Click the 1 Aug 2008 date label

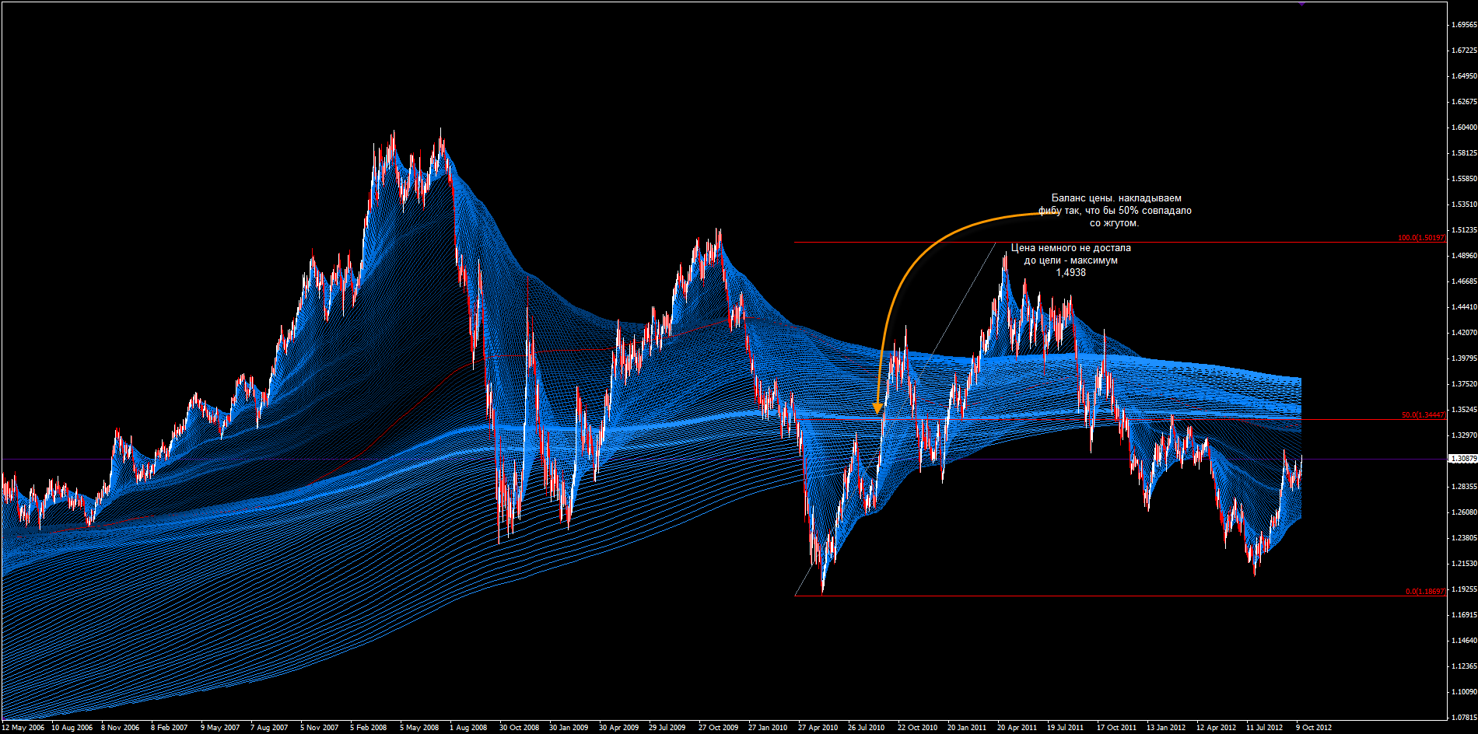click(x=468, y=728)
